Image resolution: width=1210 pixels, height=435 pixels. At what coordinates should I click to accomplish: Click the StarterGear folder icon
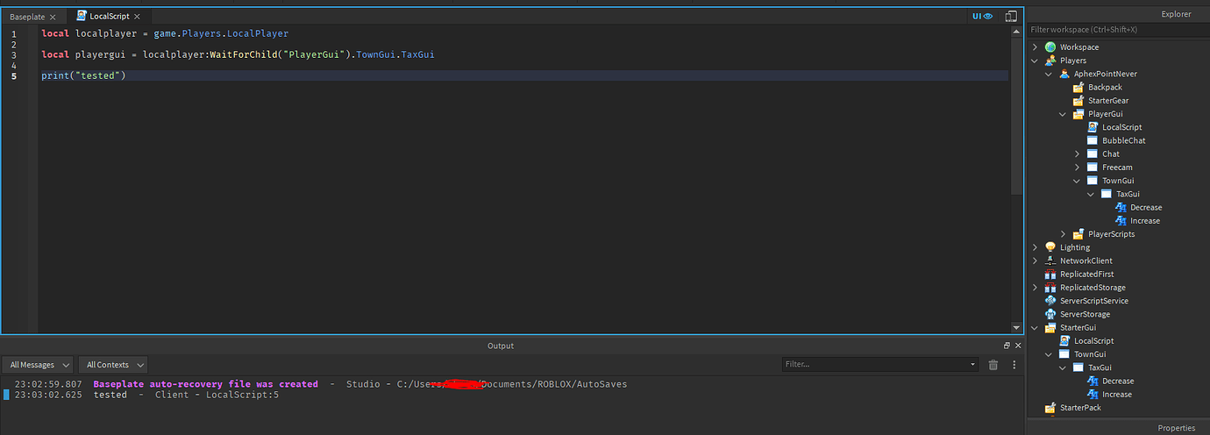[x=1078, y=101]
